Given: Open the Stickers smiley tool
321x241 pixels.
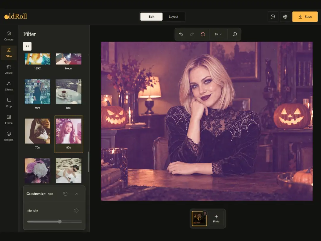Looking at the screenshot, I should pos(9,136).
